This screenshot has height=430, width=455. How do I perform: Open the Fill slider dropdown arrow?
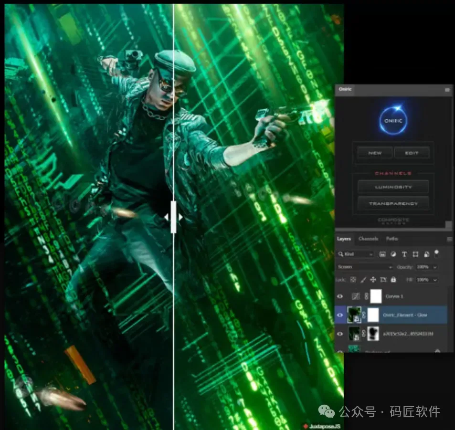point(434,280)
